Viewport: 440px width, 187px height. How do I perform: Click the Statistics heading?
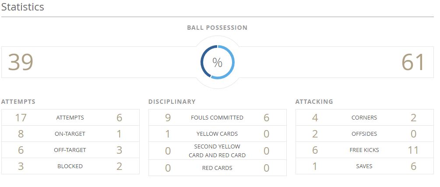22,7
